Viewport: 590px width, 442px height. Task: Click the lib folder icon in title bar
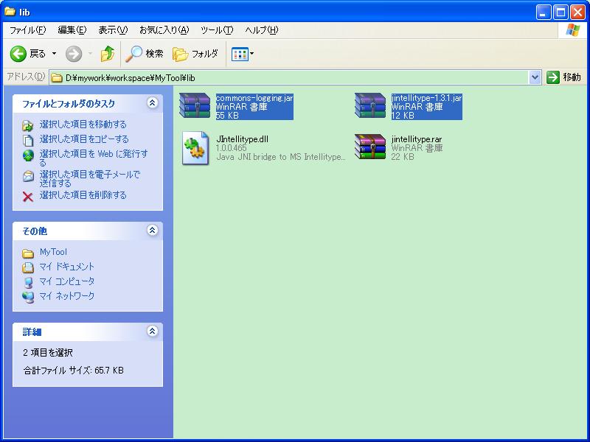pyautogui.click(x=10, y=11)
